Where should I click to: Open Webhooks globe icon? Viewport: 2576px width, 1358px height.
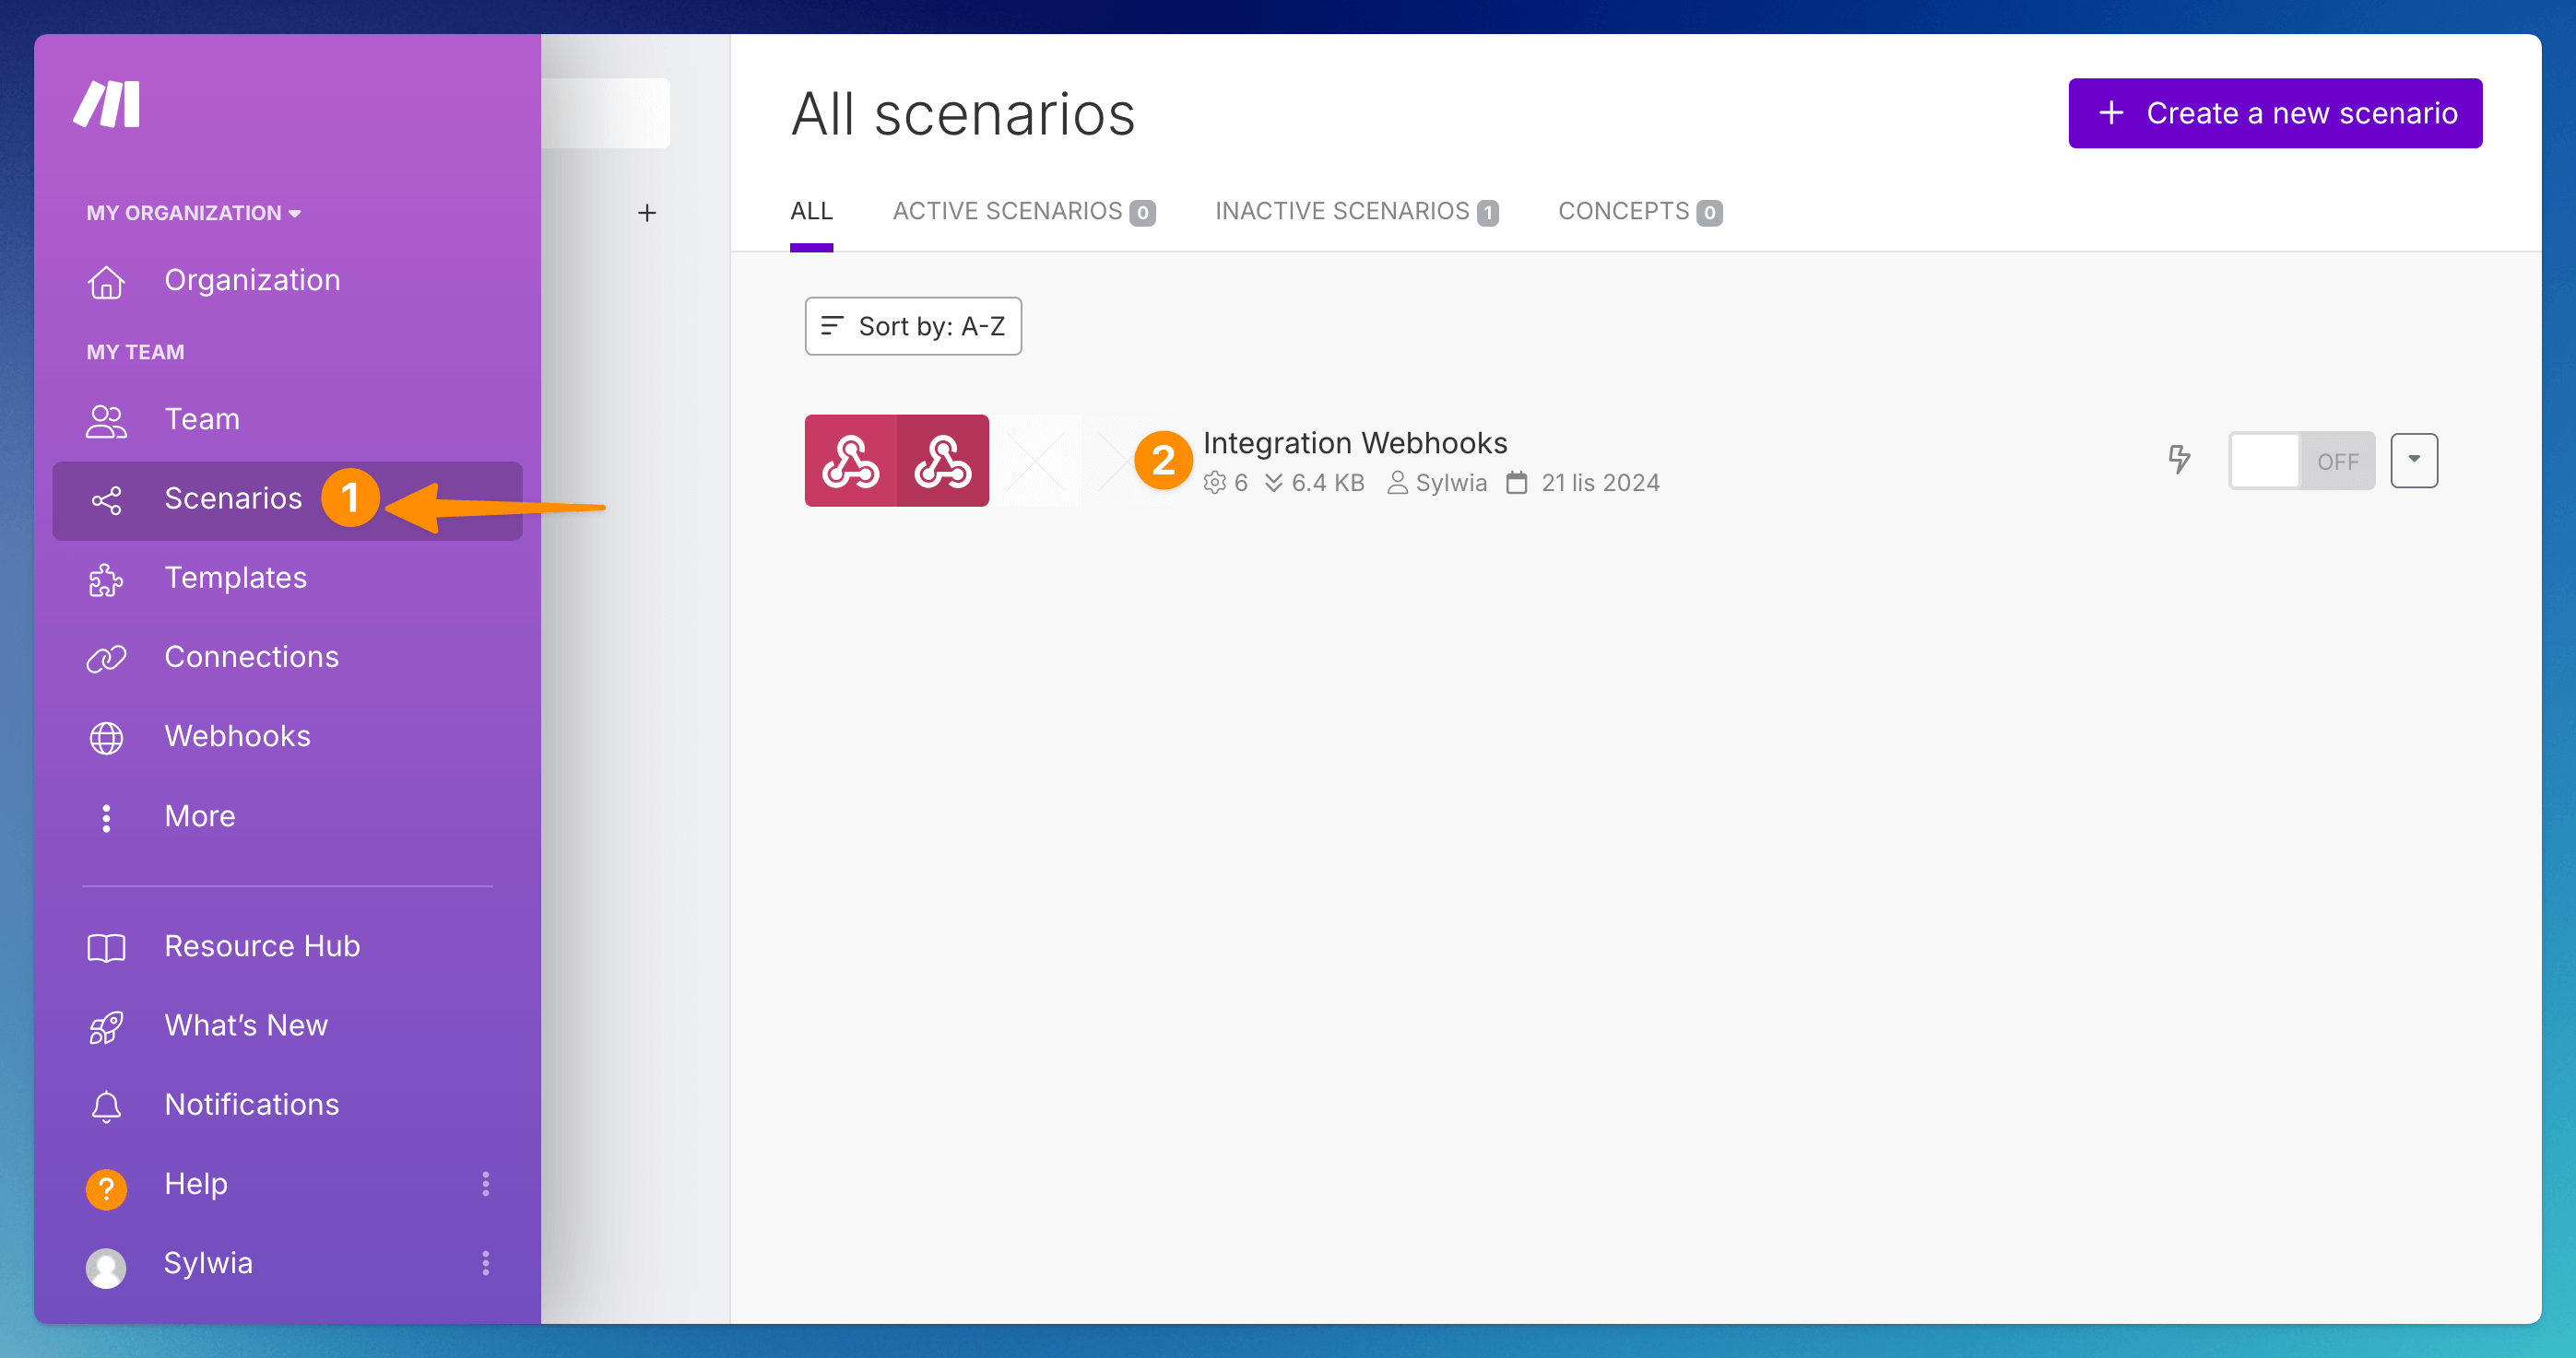click(106, 737)
